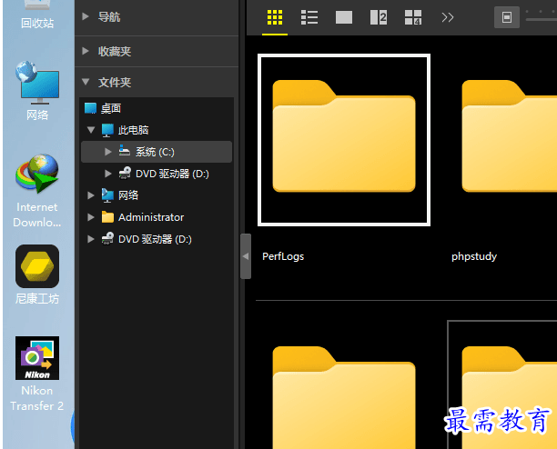Click the 系统 (C:) drive icon
This screenshot has height=449, width=557.
tap(124, 151)
